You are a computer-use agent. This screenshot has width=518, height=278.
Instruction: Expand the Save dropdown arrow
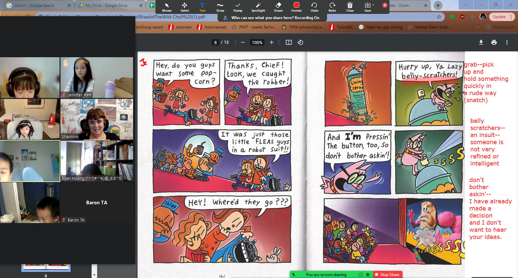[x=373, y=5]
